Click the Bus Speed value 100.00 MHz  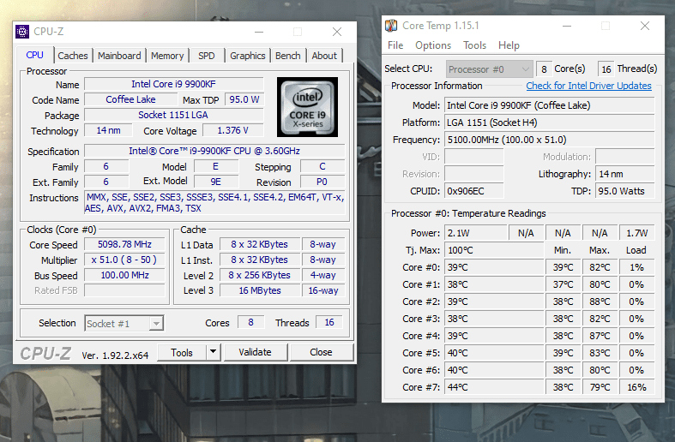click(124, 276)
